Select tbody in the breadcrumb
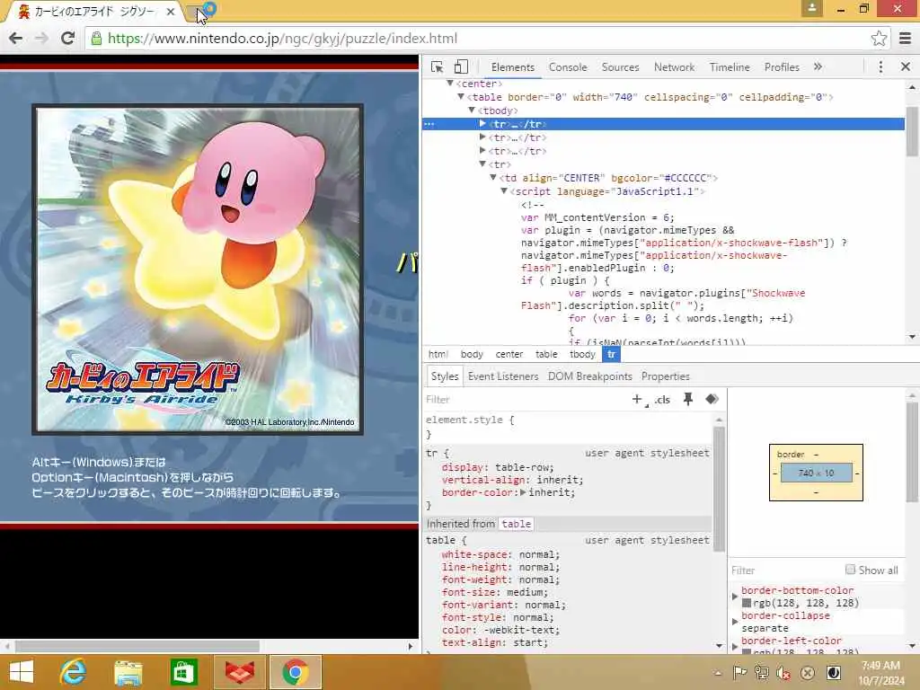Viewport: 920px width, 690px height. [582, 354]
